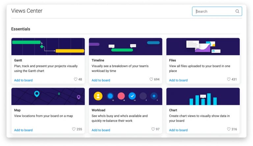Click 'See who's busy' Workload description
The width and height of the screenshot is (253, 146).
[x=120, y=118]
